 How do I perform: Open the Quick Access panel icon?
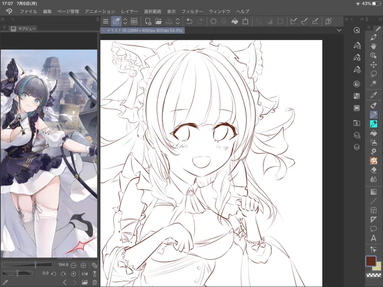click(357, 30)
